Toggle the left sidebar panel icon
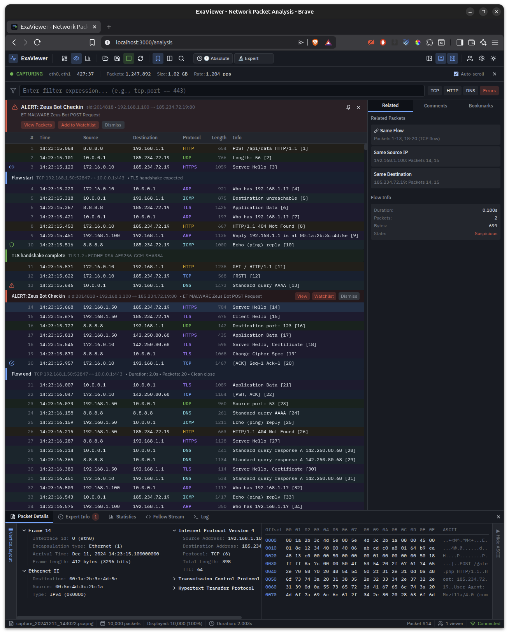Screen dimensions: 509x634 (x=429, y=58)
